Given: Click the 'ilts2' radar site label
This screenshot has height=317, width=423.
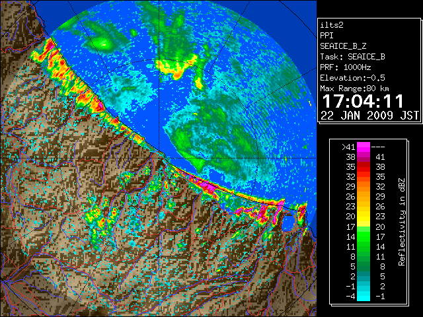Looking at the screenshot, I should click(332, 25).
